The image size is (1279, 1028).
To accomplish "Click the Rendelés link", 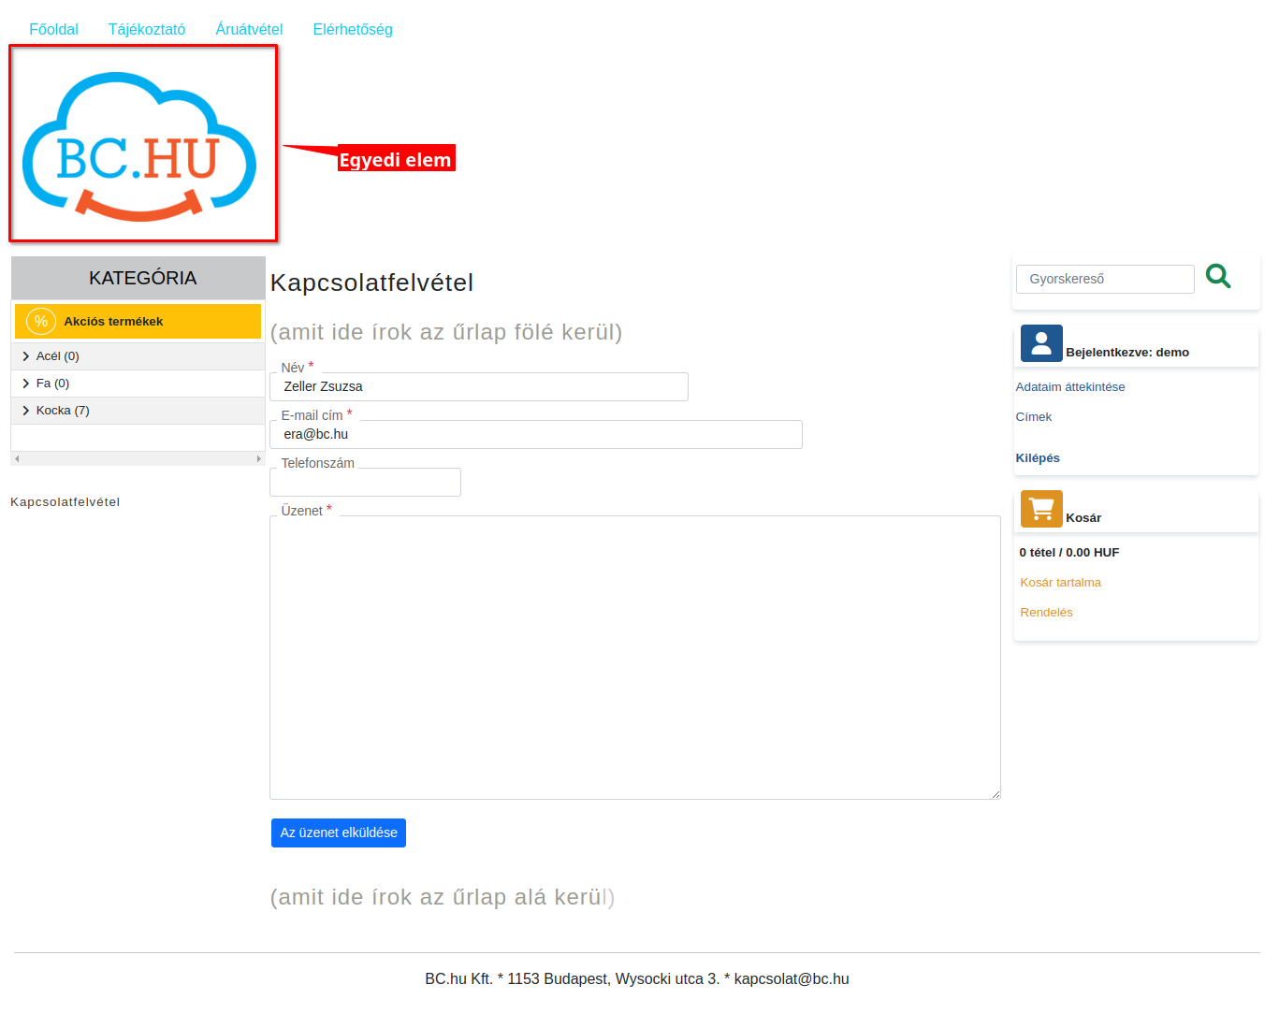I will pyautogui.click(x=1046, y=613).
